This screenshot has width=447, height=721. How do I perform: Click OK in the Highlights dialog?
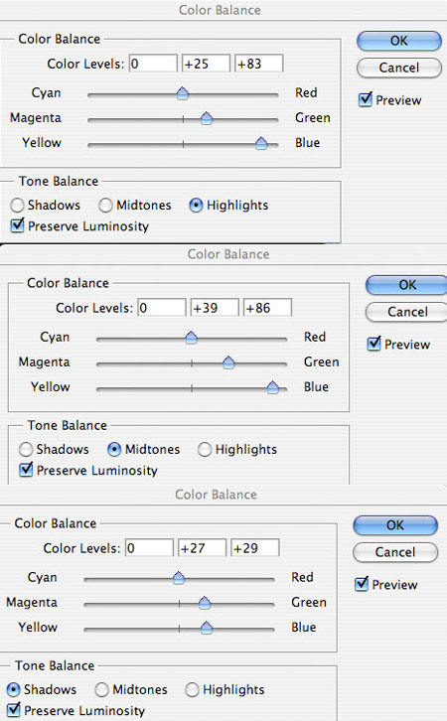click(398, 41)
